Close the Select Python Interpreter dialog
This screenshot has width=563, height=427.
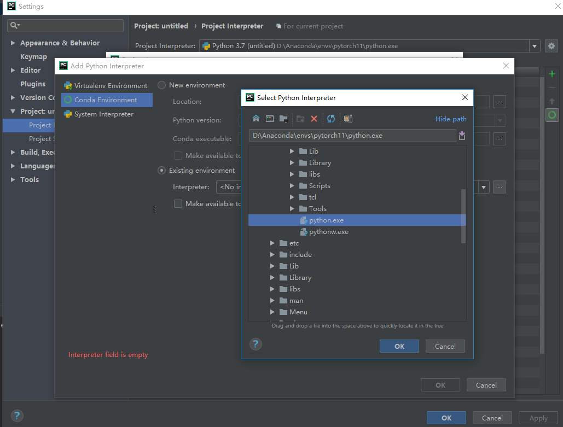465,97
